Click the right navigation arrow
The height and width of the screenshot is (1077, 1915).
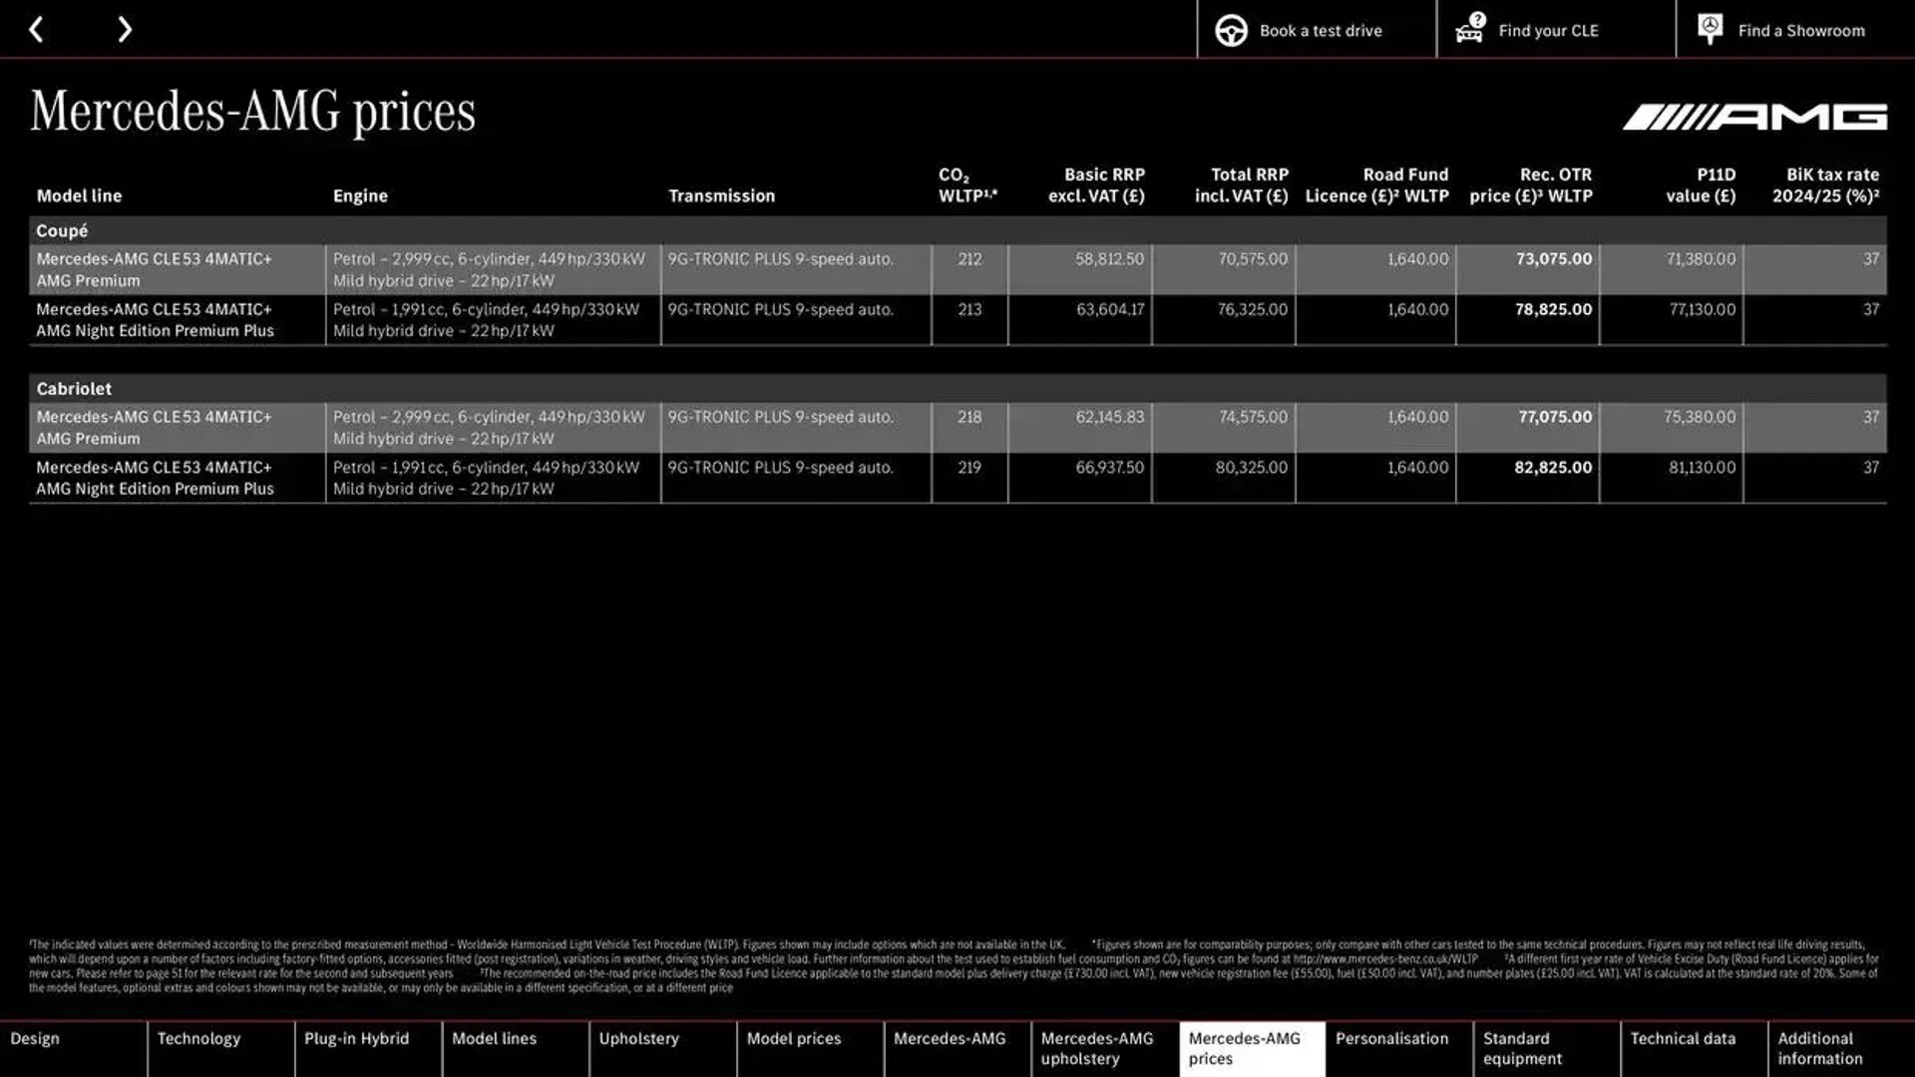point(124,29)
